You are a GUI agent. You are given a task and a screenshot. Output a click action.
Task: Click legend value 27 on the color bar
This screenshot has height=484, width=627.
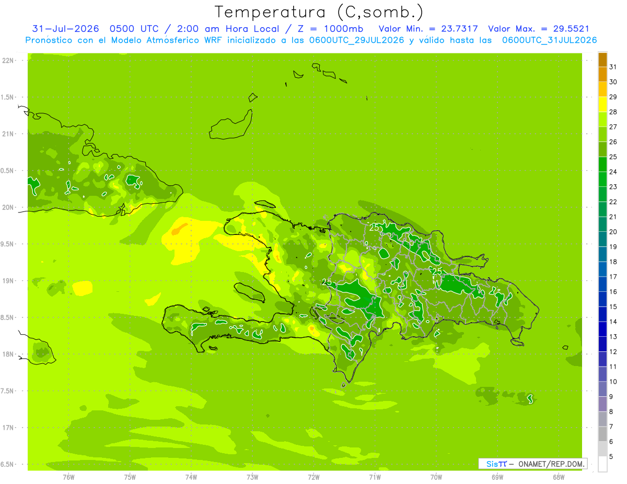(x=613, y=127)
